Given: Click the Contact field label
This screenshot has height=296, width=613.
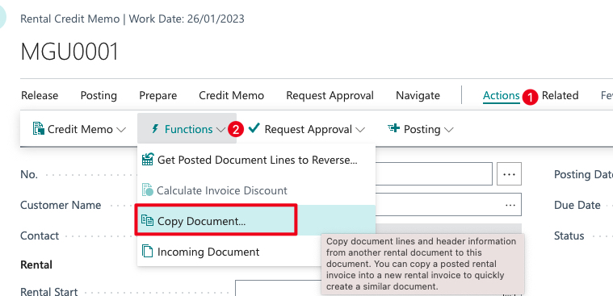Looking at the screenshot, I should point(40,236).
